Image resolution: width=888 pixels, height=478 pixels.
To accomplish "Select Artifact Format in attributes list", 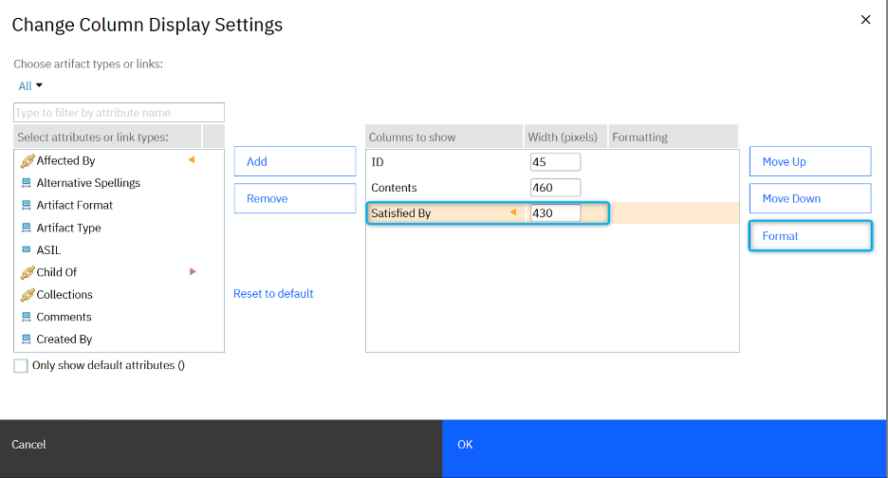I will 119,205.
